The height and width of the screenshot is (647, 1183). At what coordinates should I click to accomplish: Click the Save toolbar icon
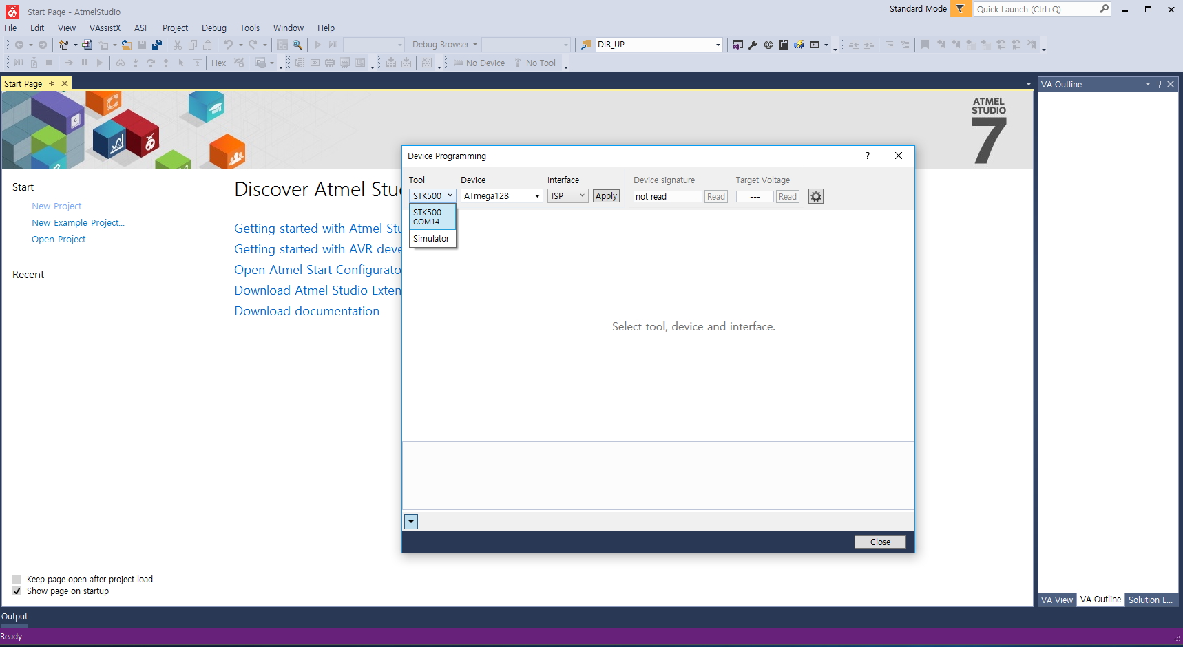142,45
